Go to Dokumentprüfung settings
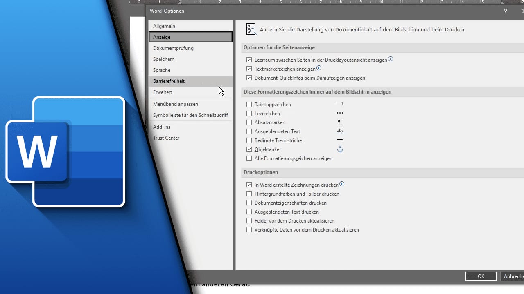 [190, 48]
